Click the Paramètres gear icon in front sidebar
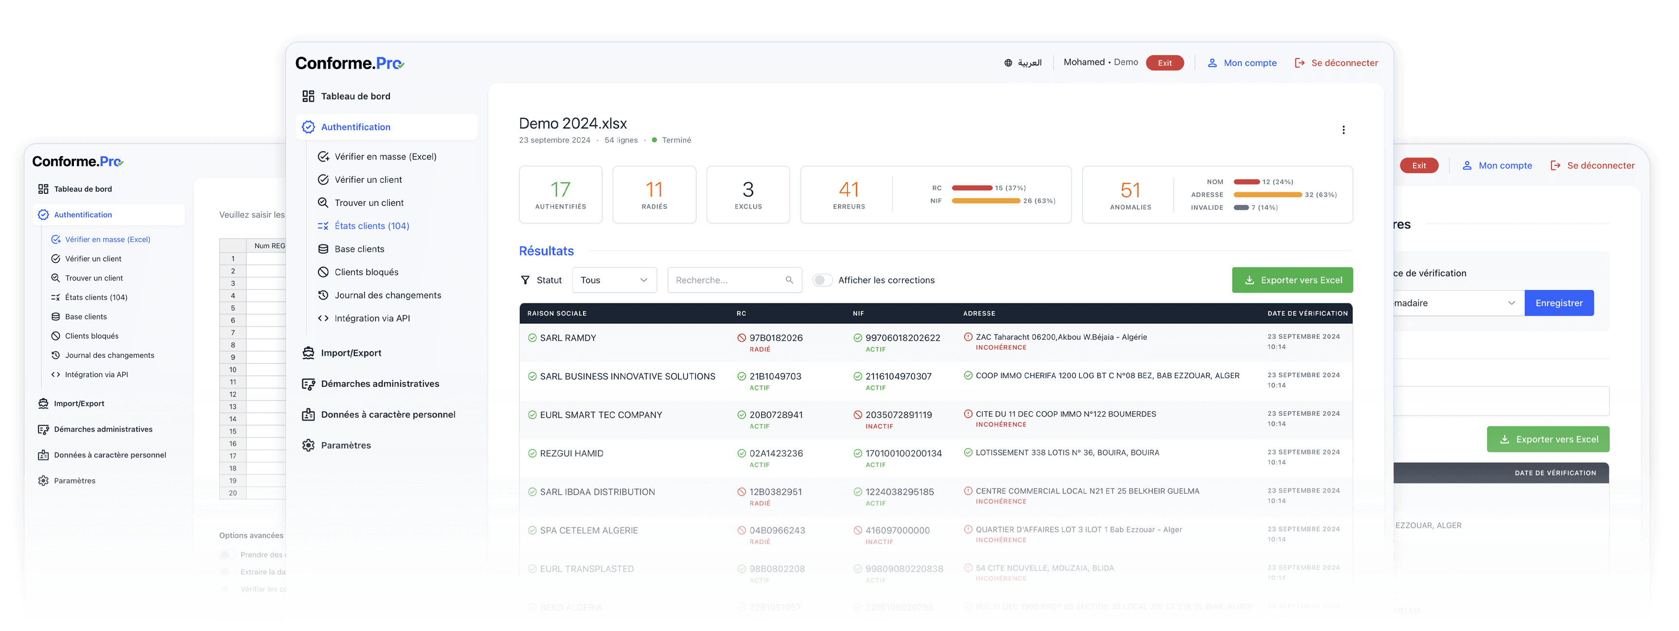The height and width of the screenshot is (631, 1679). point(308,445)
